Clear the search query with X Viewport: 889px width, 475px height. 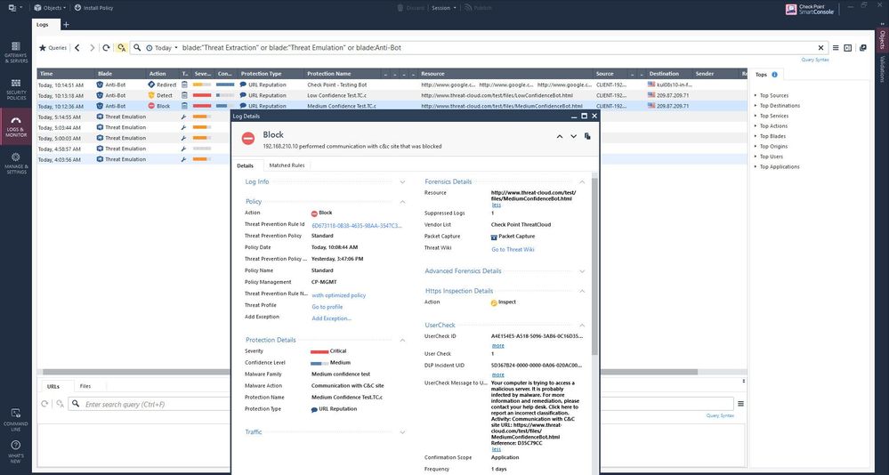820,48
